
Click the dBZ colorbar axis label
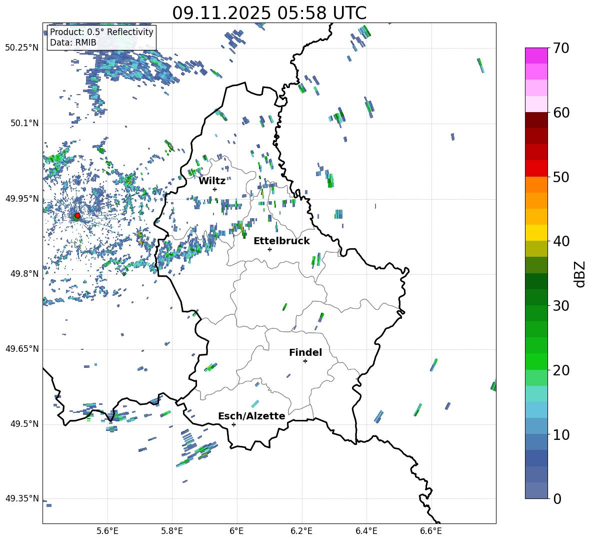580,274
